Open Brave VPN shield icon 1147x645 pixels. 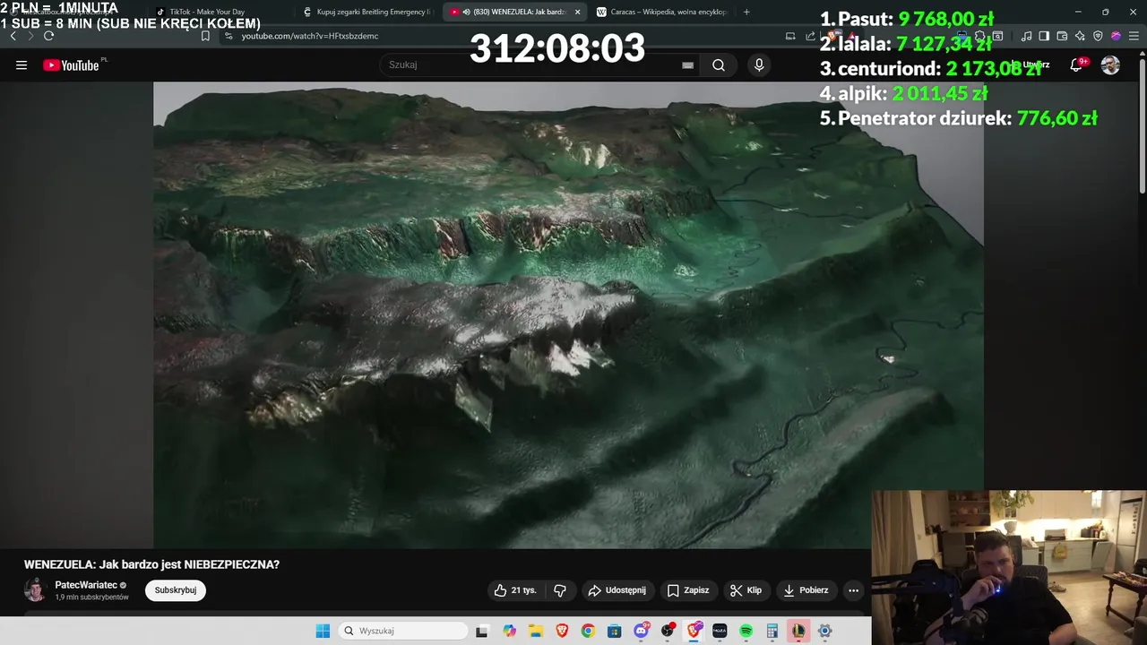pos(1098,36)
